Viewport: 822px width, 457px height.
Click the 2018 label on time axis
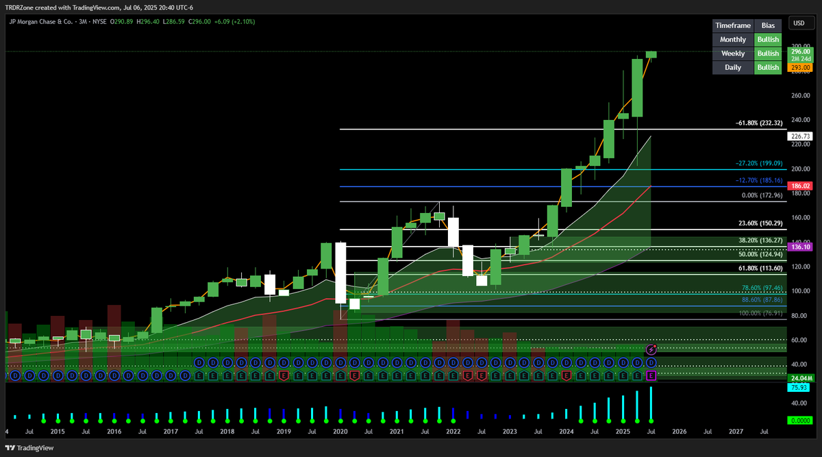[227, 432]
